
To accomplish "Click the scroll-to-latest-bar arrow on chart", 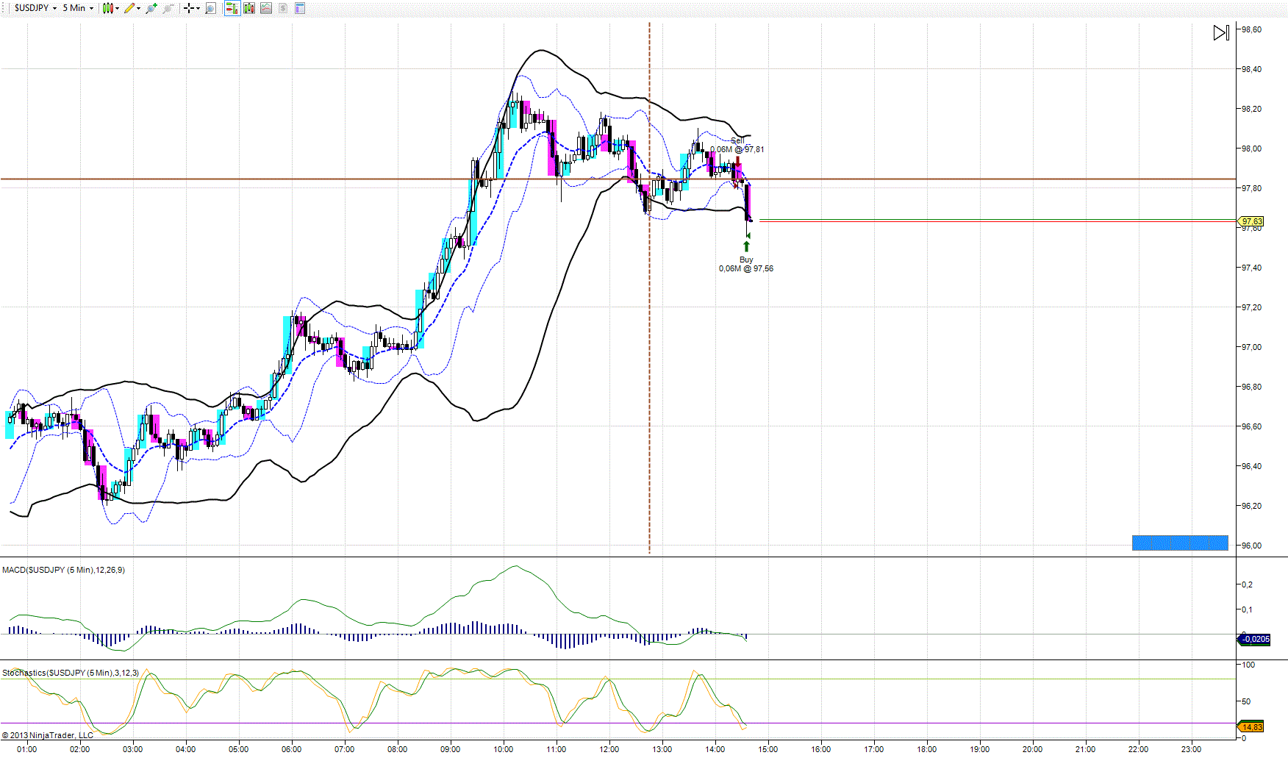I will (x=1221, y=32).
